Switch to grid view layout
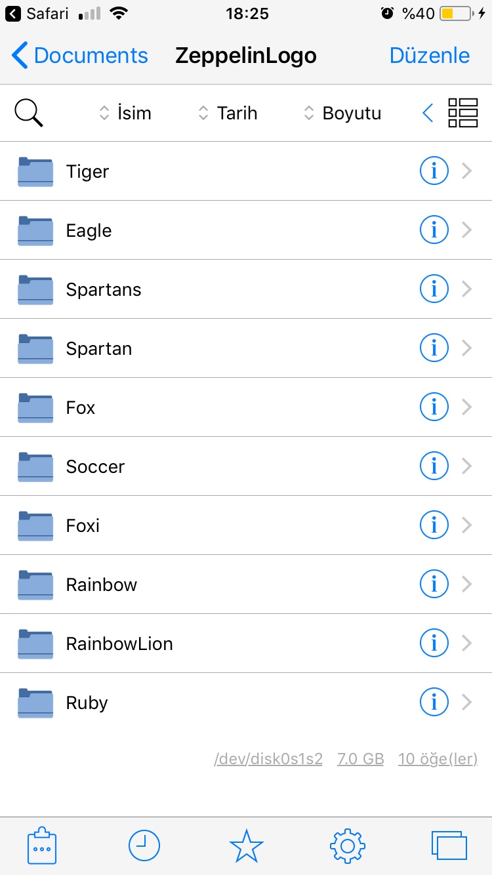Viewport: 492px width, 875px height. pyautogui.click(x=463, y=112)
